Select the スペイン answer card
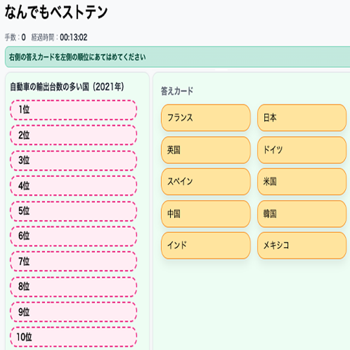350x350 pixels. 205,182
